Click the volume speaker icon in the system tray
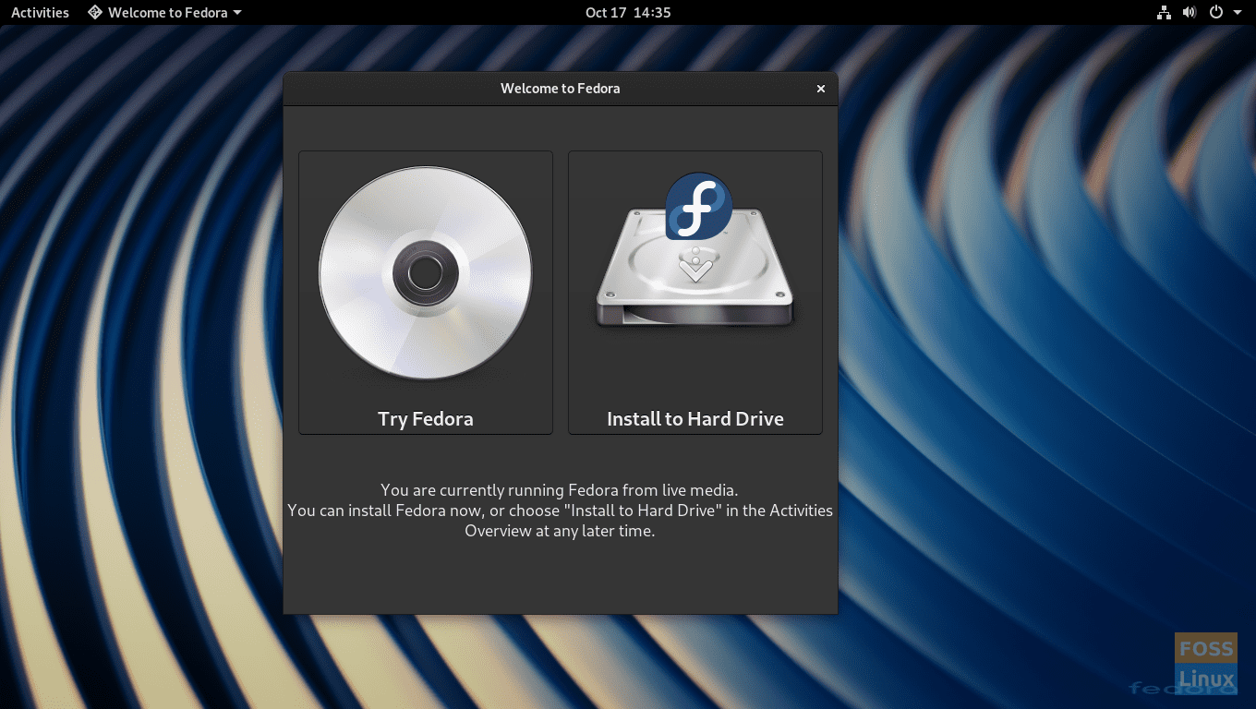Image resolution: width=1256 pixels, height=709 pixels. pos(1190,12)
